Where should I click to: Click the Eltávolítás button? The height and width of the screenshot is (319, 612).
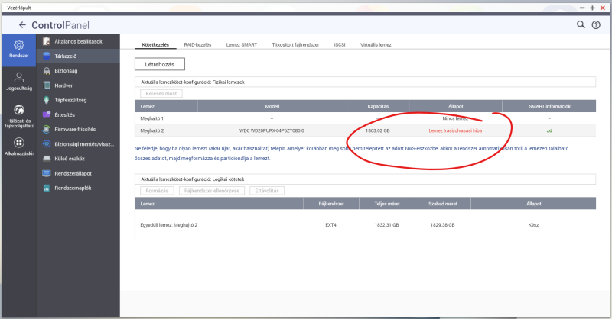point(267,191)
